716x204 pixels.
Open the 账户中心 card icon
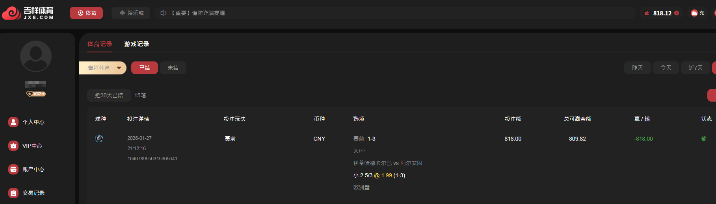[x=13, y=169]
